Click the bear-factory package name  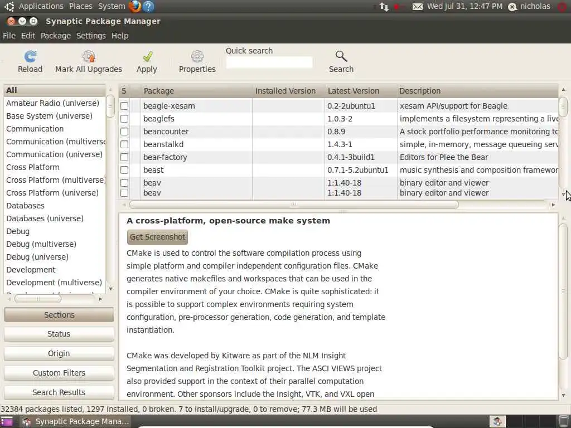coord(165,157)
